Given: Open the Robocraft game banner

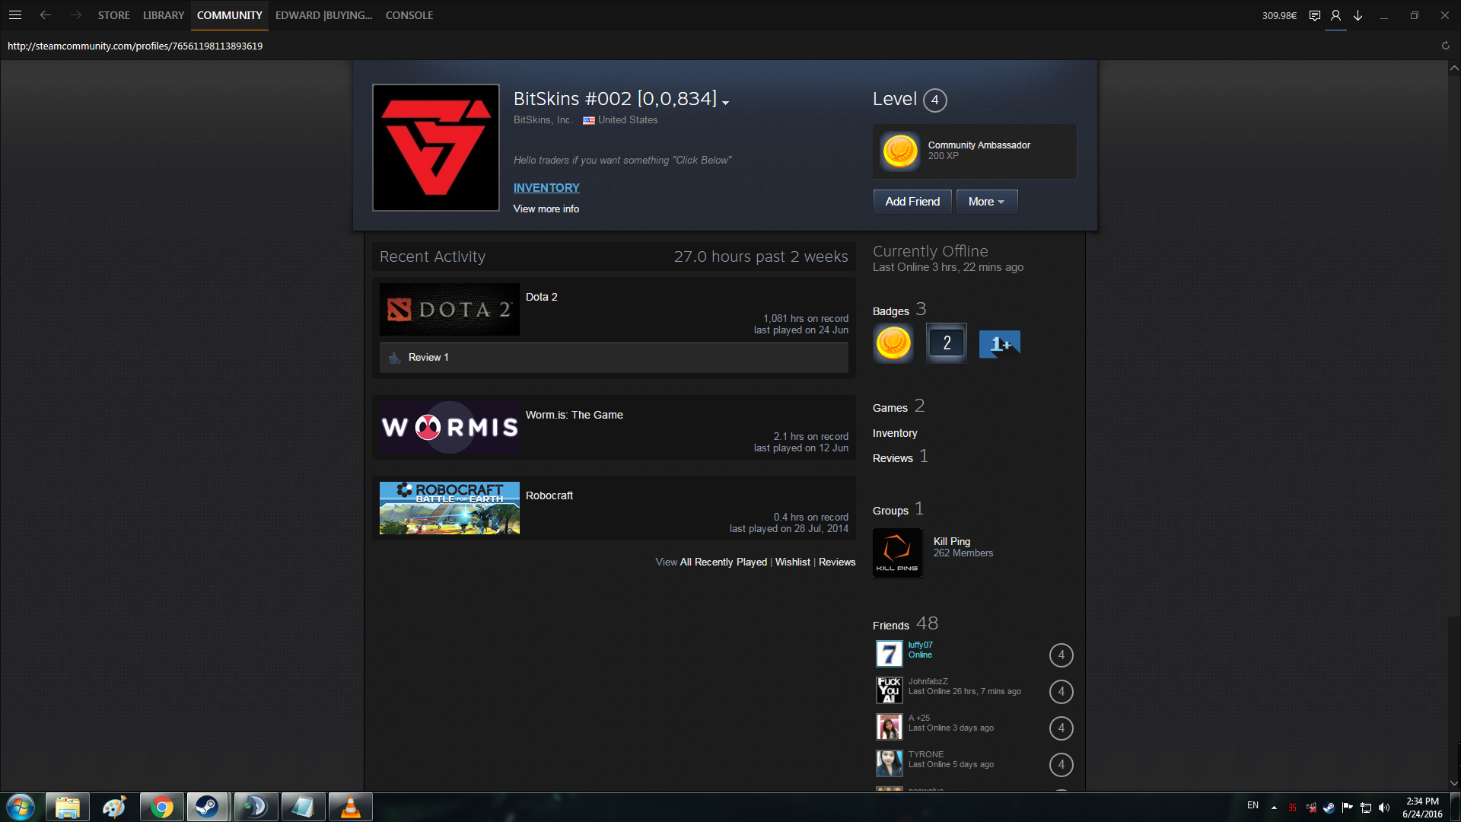Looking at the screenshot, I should tap(450, 508).
